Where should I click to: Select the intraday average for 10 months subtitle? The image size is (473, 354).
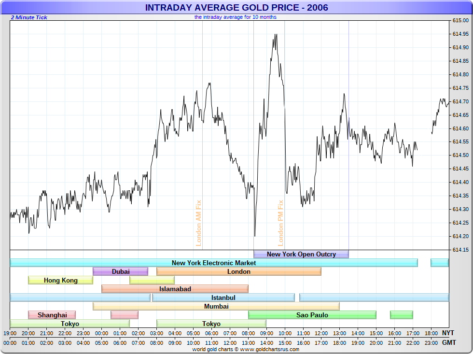[x=236, y=17]
